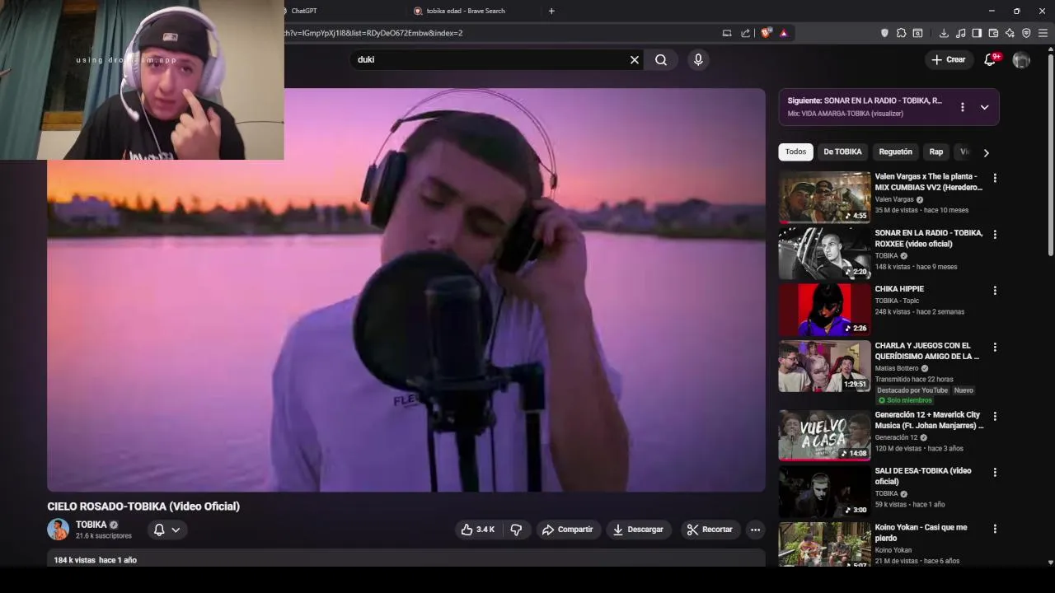1055x593 pixels.
Task: Open TOBIKA channel name link below video
Action: pyautogui.click(x=91, y=525)
